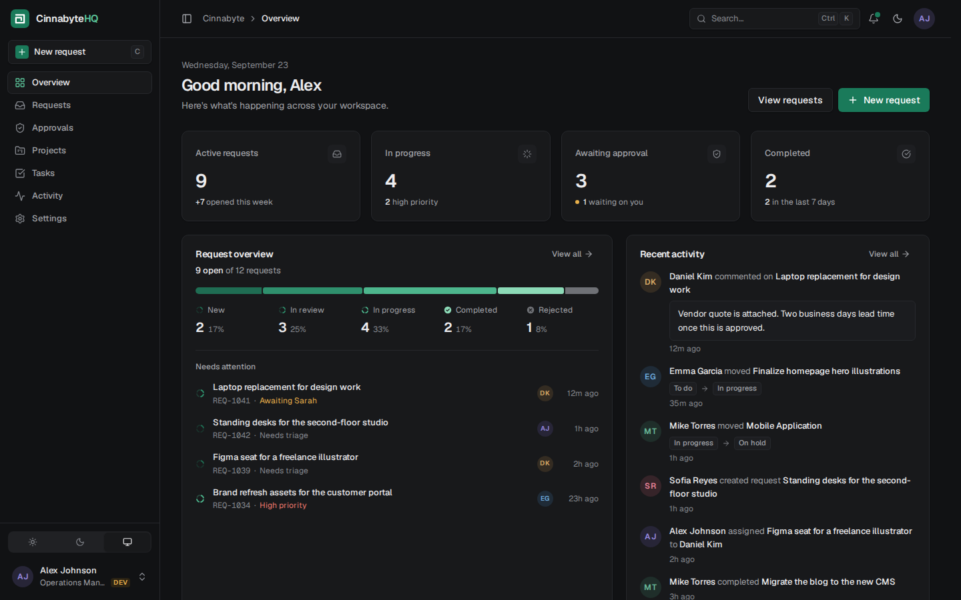Open the notifications bell
This screenshot has height=600, width=961.
pos(874,19)
